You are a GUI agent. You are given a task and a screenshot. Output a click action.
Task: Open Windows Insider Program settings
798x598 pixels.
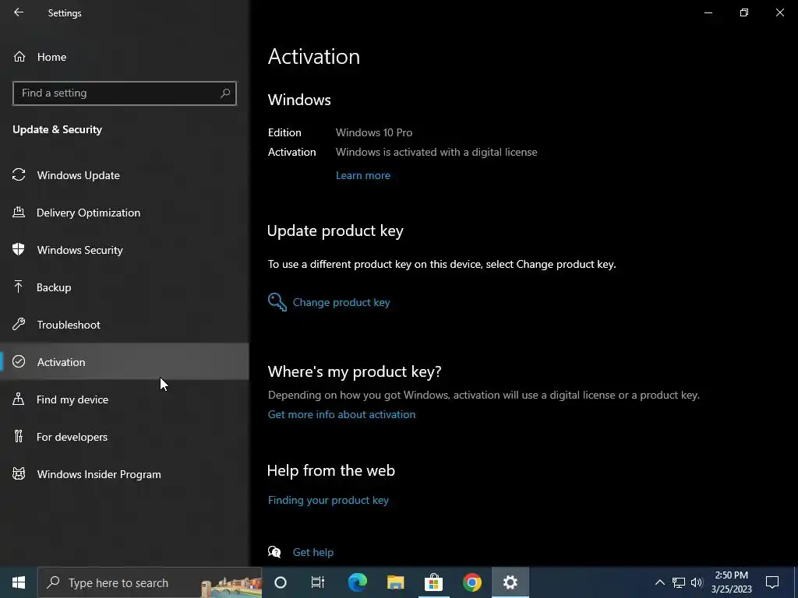(x=124, y=474)
